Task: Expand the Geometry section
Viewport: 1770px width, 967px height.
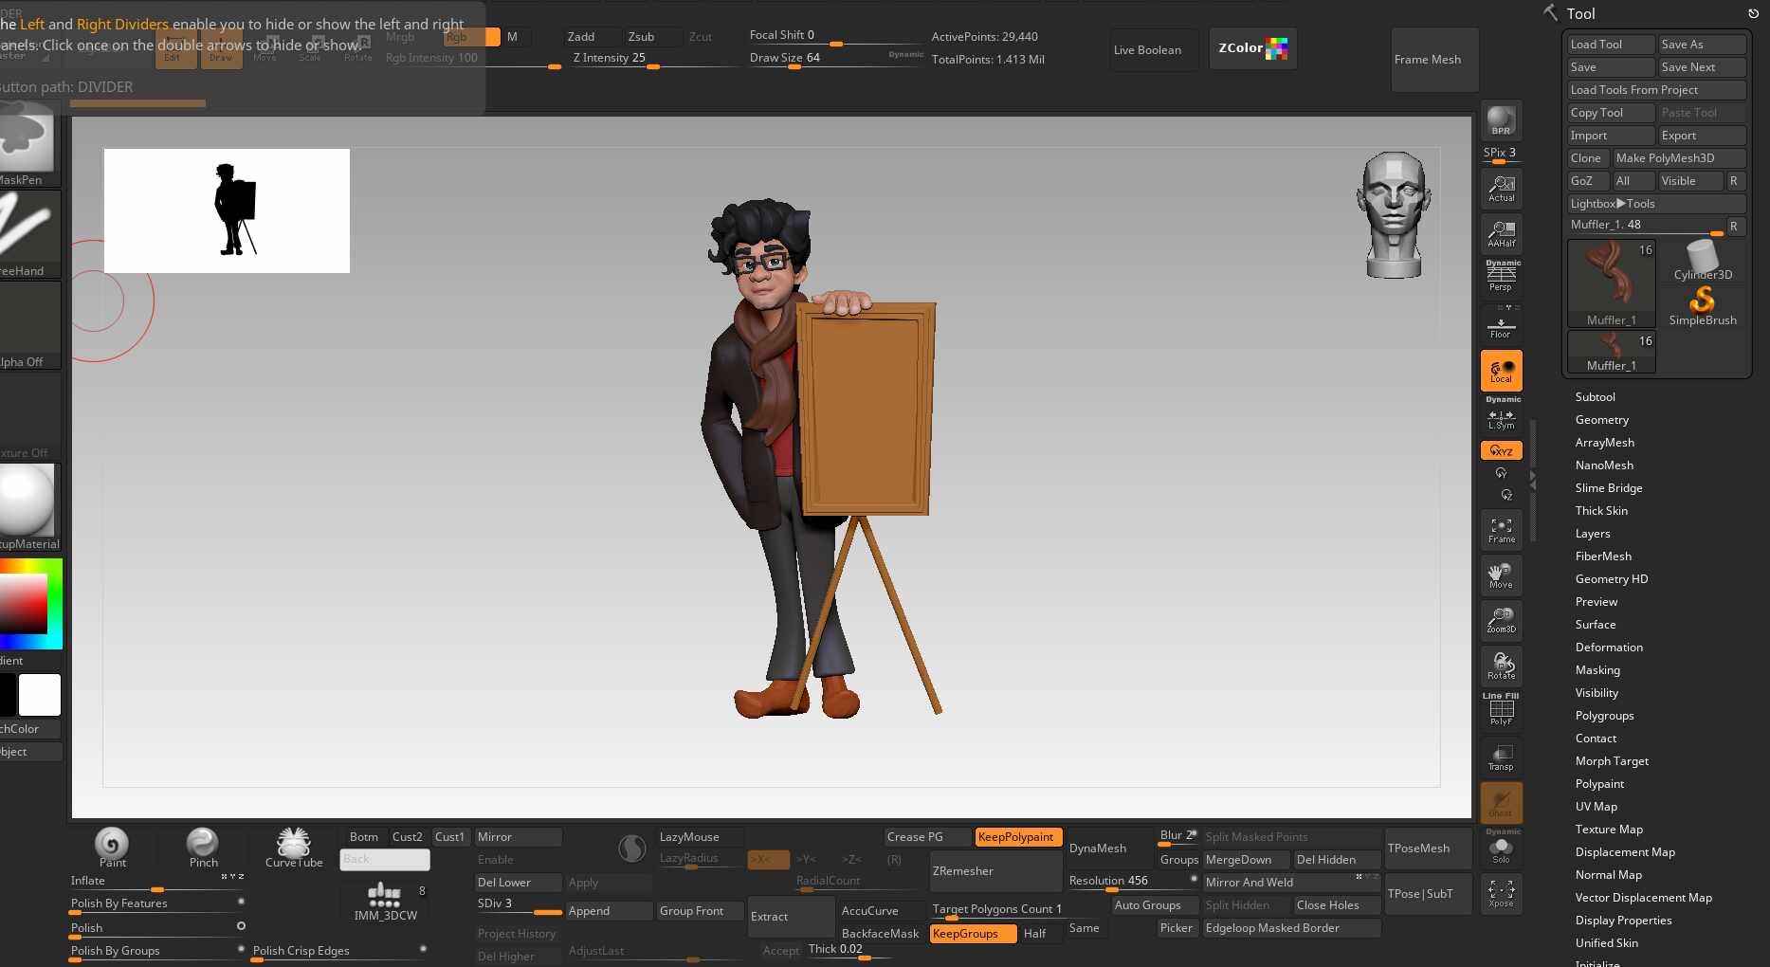Action: tap(1601, 420)
